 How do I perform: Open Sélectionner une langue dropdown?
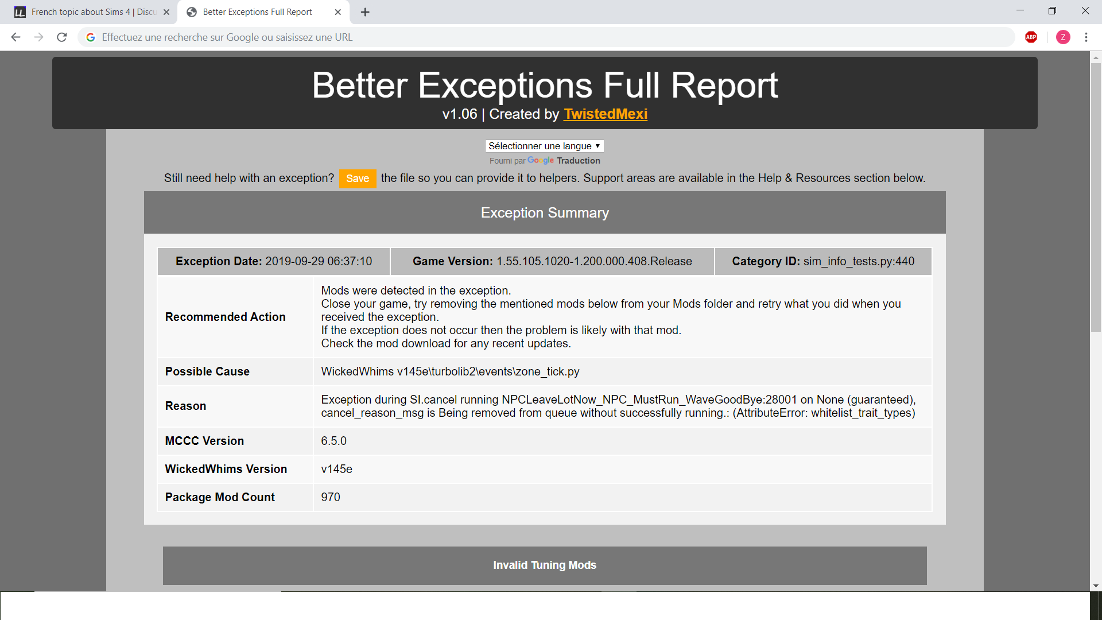point(545,146)
